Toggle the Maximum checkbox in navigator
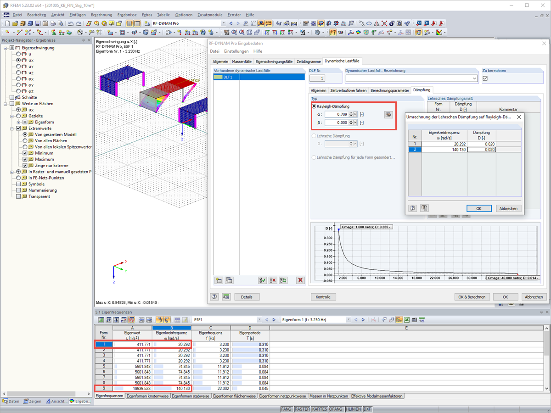The width and height of the screenshot is (551, 413). [x=25, y=159]
